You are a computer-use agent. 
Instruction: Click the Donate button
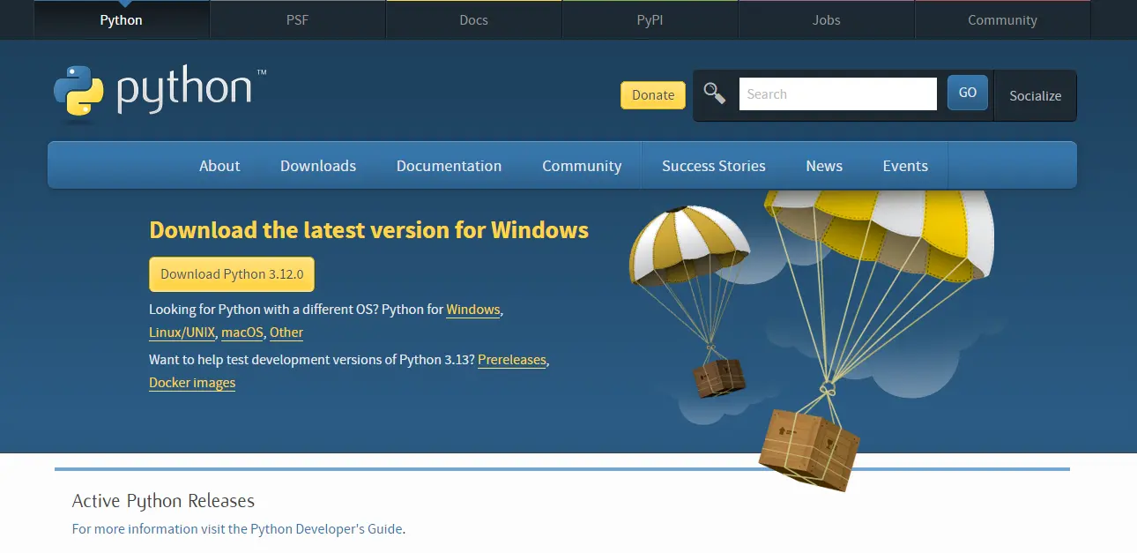(652, 93)
